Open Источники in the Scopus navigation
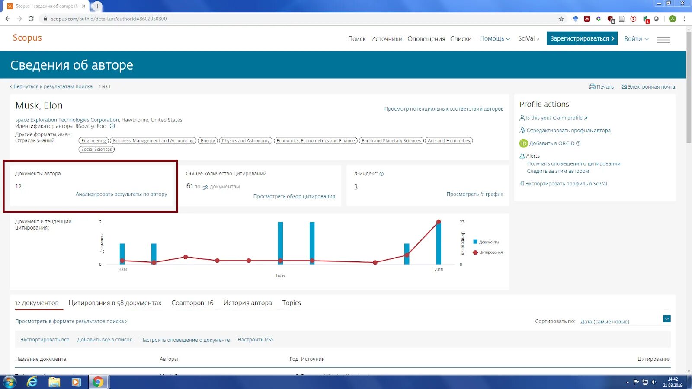The image size is (692, 389). [387, 39]
